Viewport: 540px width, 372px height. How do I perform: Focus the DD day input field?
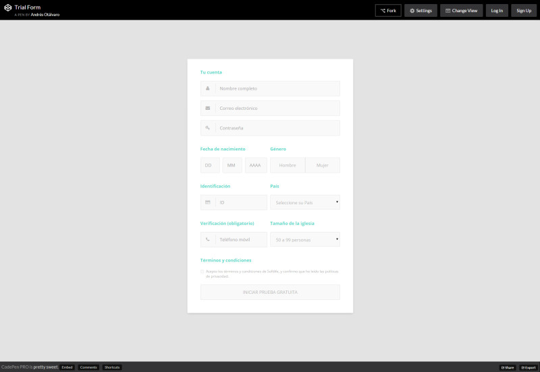tap(210, 165)
